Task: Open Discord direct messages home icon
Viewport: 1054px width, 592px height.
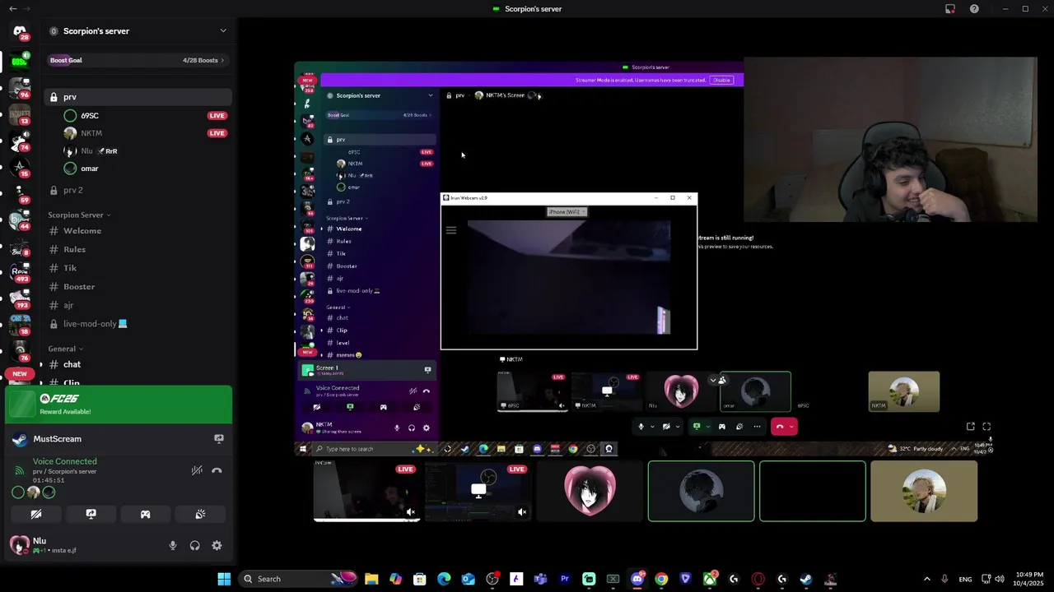Action: (20, 31)
